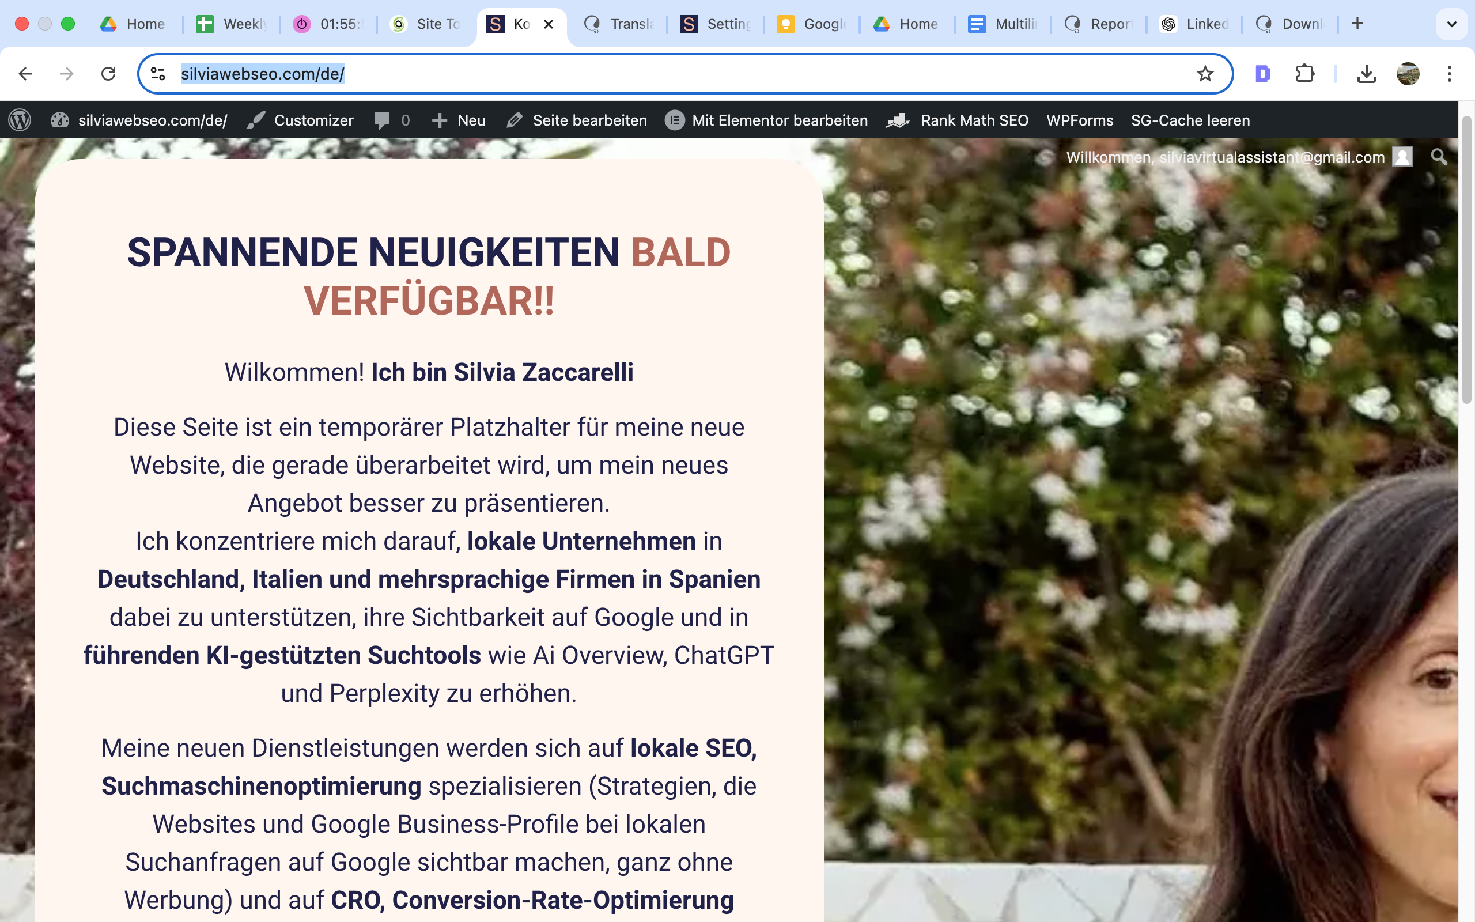This screenshot has width=1475, height=922.
Task: Switch to the Settings tab
Action: [716, 24]
